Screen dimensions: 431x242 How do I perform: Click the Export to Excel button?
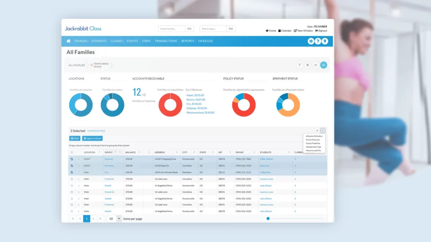[x=92, y=138]
